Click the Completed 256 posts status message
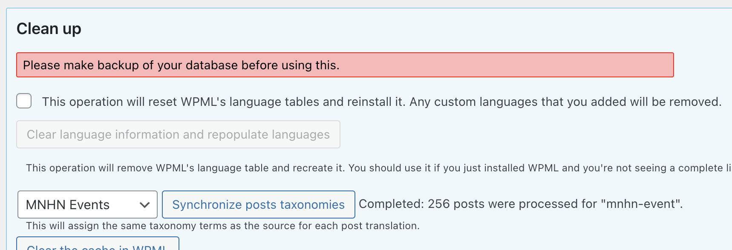 521,204
